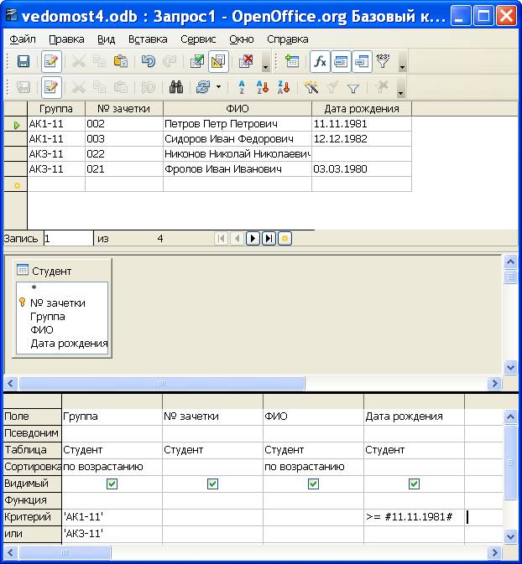Go to next record button
The image size is (522, 564).
253,239
